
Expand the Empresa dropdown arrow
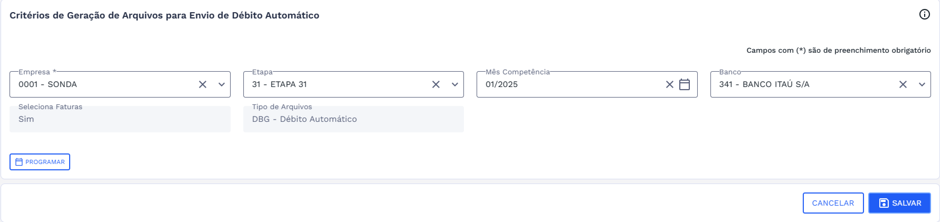coord(221,85)
